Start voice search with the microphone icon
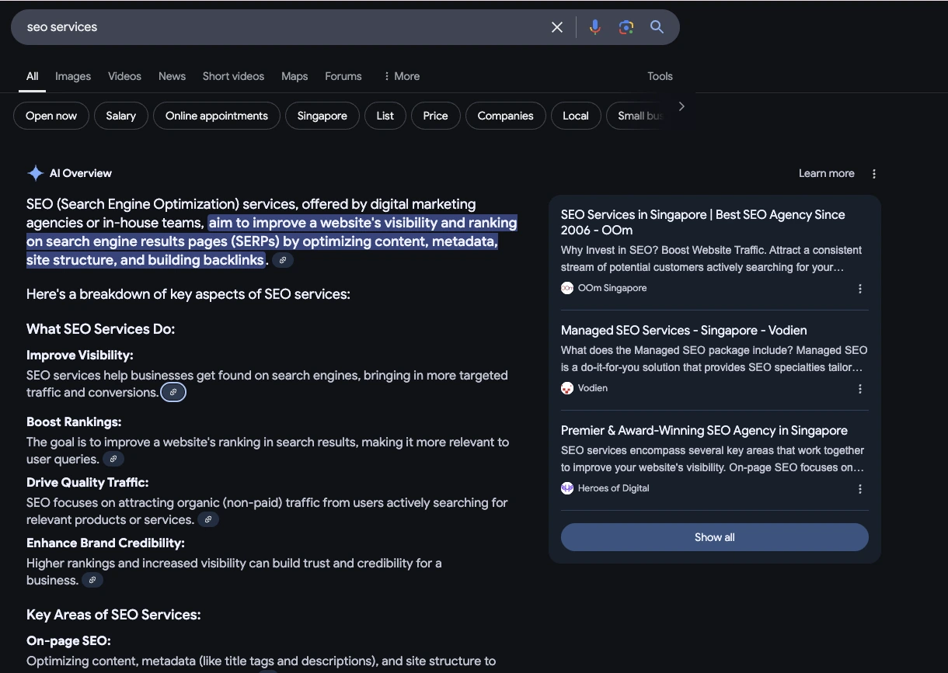 [595, 27]
